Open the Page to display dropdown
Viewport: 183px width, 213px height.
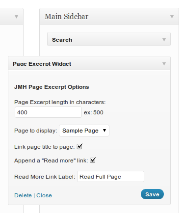(84, 131)
